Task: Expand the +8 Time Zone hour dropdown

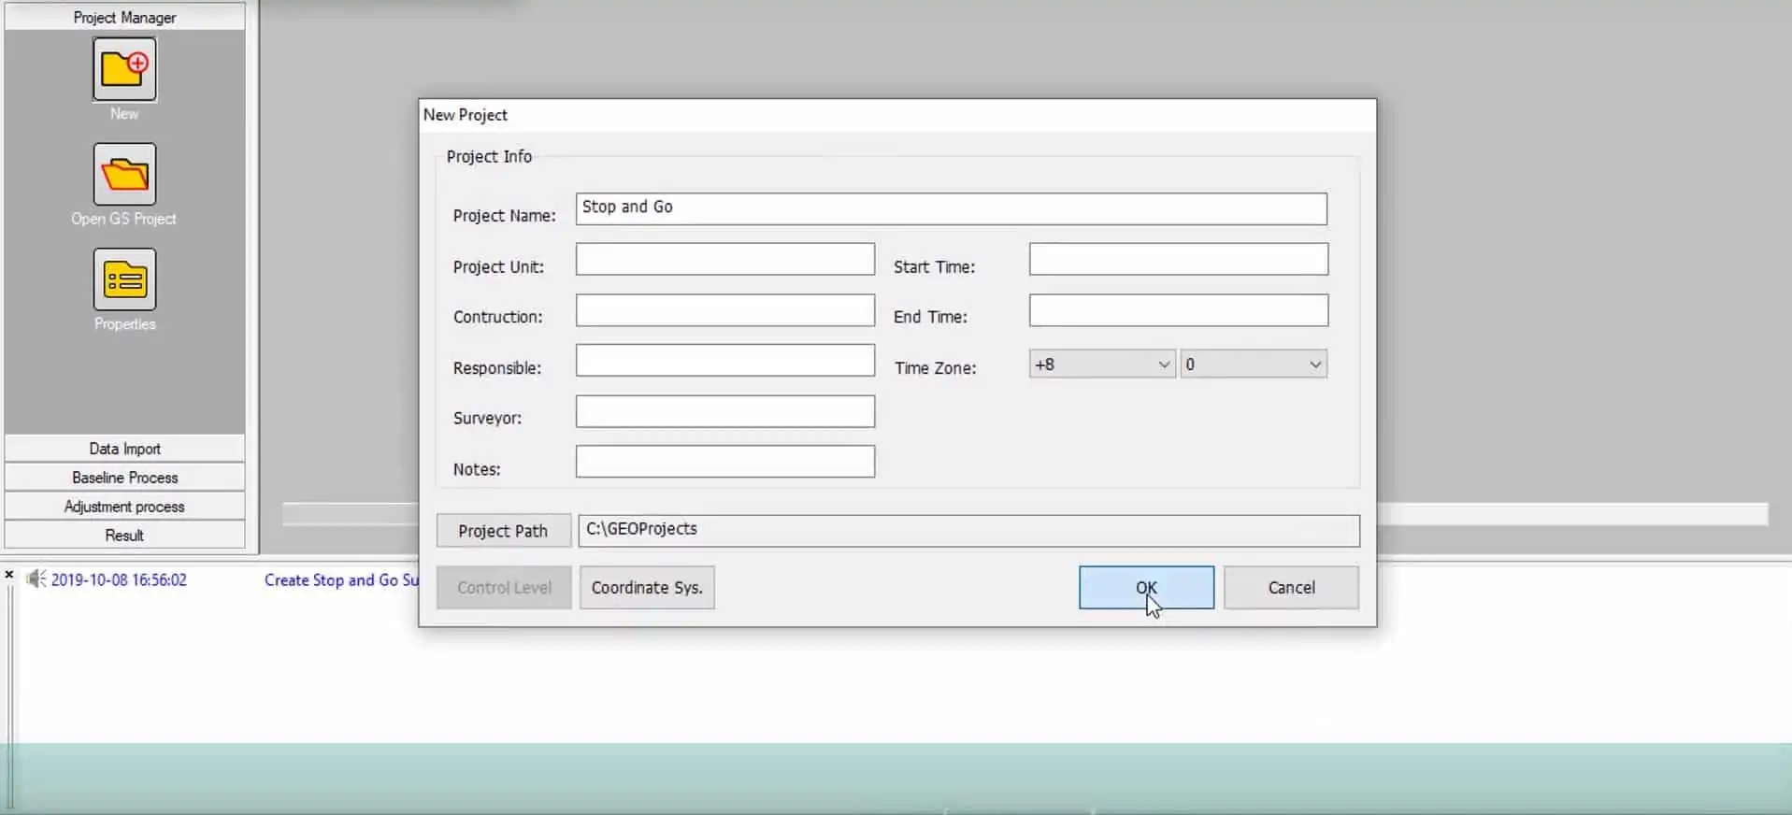Action: tap(1102, 365)
